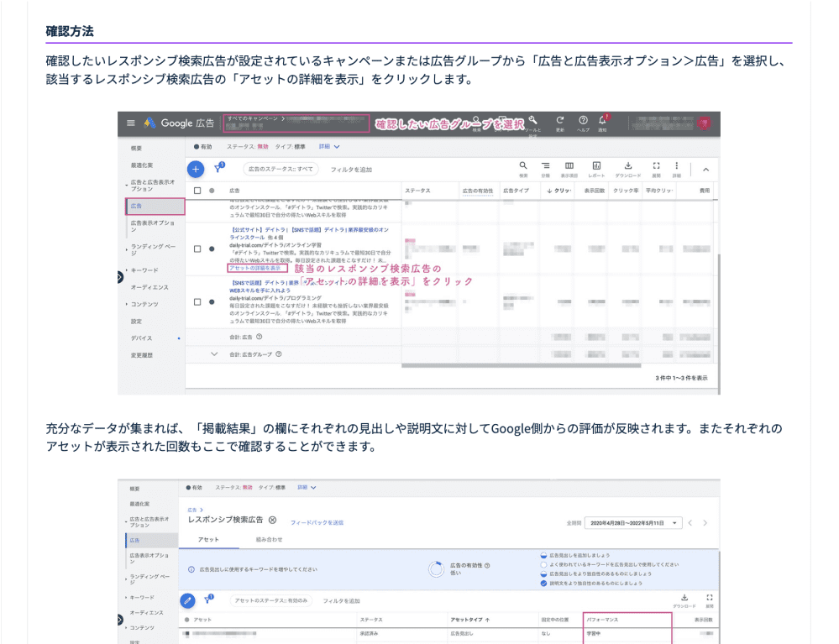This screenshot has height=644, width=839.
Task: Check the second 【SNSで話題】 ad row checkbox
Action: click(x=197, y=301)
